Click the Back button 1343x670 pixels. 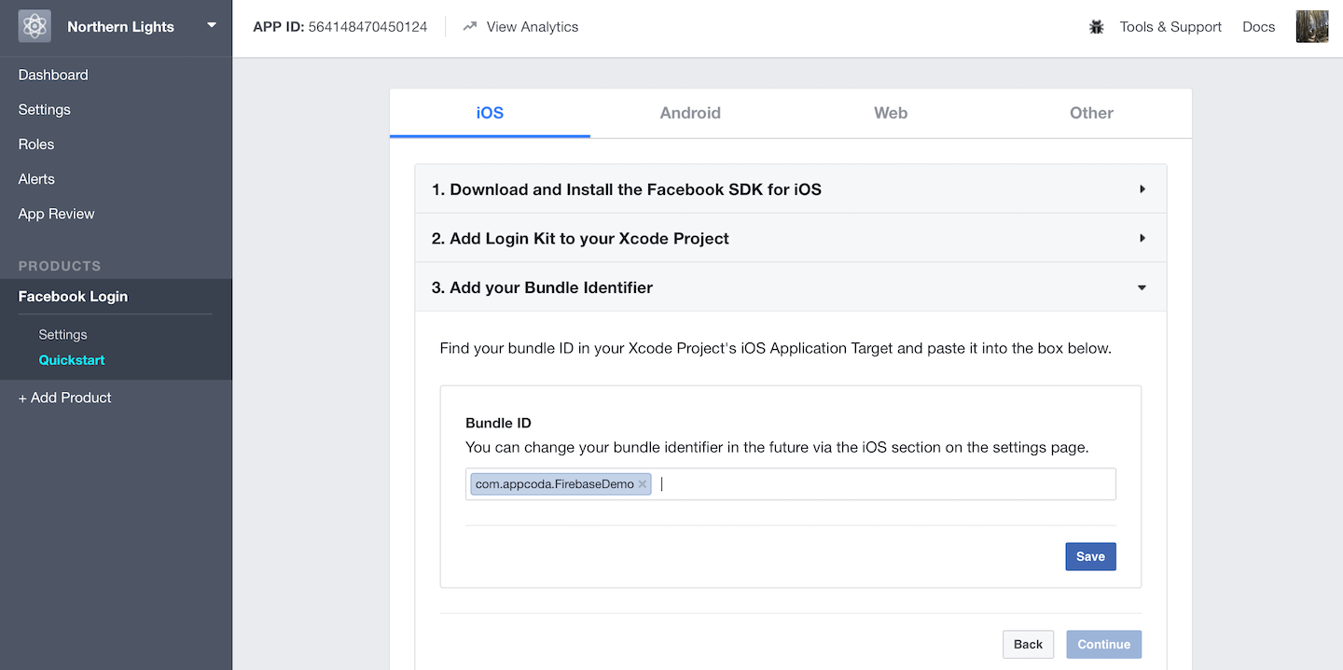coord(1028,644)
